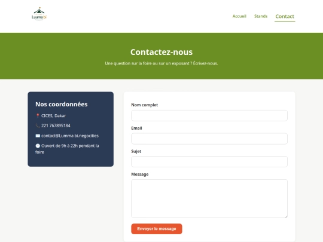Click the Nom complet input field
Viewport: 323px width, 242px height.
(x=209, y=115)
